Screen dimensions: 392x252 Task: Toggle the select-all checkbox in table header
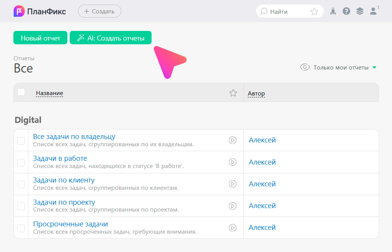coord(21,92)
